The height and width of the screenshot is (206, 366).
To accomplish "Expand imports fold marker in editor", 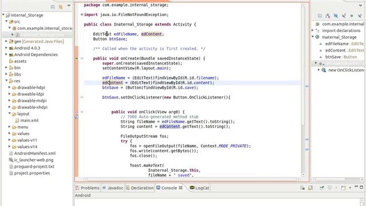I will pyautogui.click(x=82, y=14).
